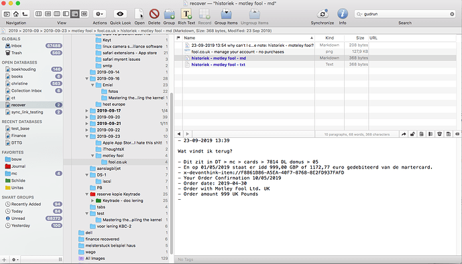Expand the 2019-09-20 group
The height and width of the screenshot is (264, 462).
tap(87, 117)
